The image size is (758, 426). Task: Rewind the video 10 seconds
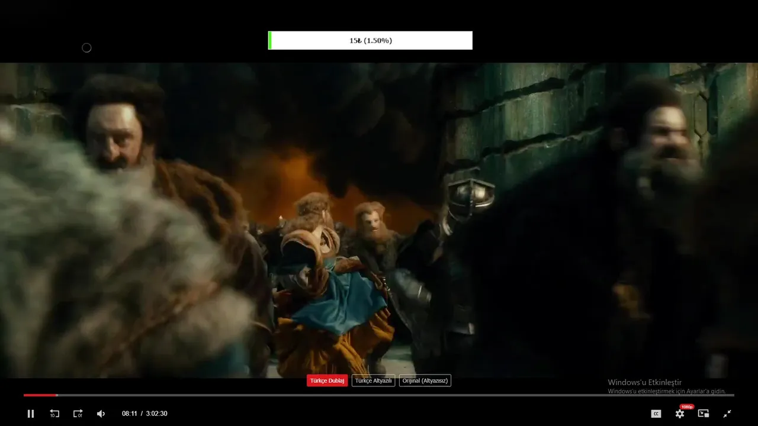click(x=54, y=414)
